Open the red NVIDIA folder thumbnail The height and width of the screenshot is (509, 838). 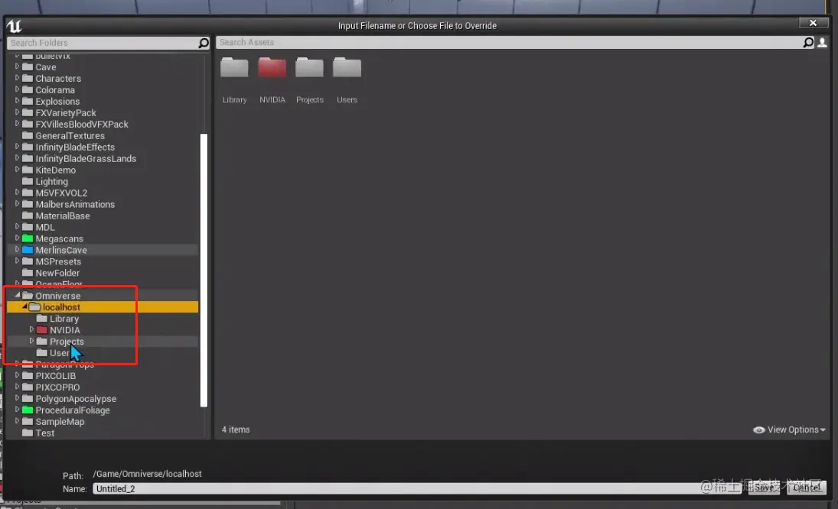272,68
